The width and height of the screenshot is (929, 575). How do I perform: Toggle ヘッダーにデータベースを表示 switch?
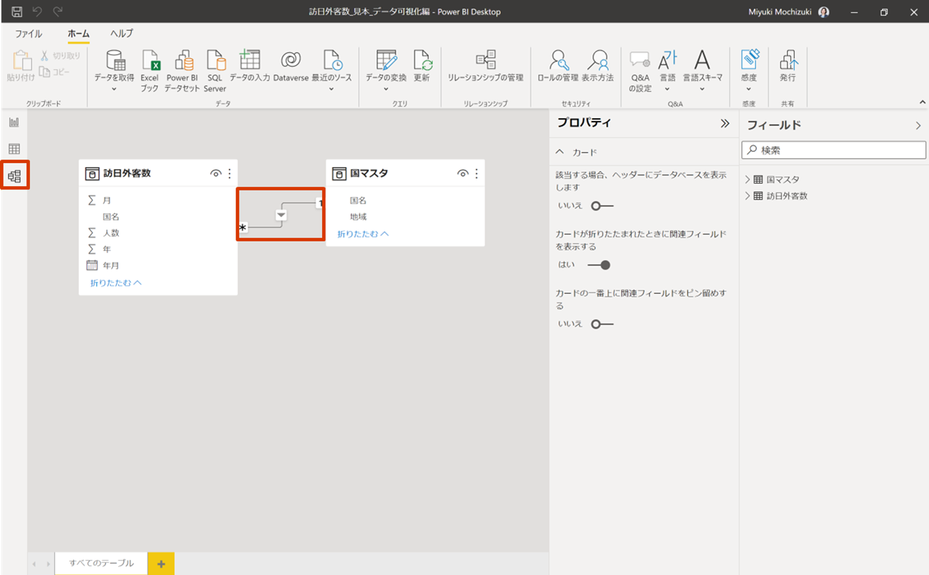(602, 206)
